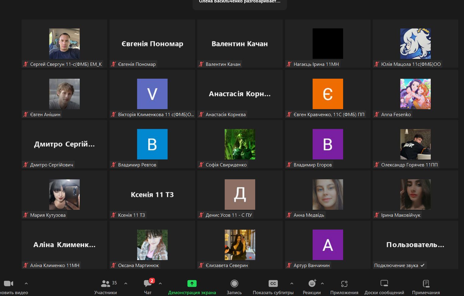464x296 pixels.
Task: Open the Приложения apps icon
Action: [x=344, y=284]
